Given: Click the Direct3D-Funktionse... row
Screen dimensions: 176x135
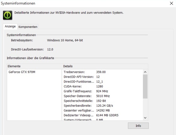Looking at the screenshot, I should click(x=103, y=82).
